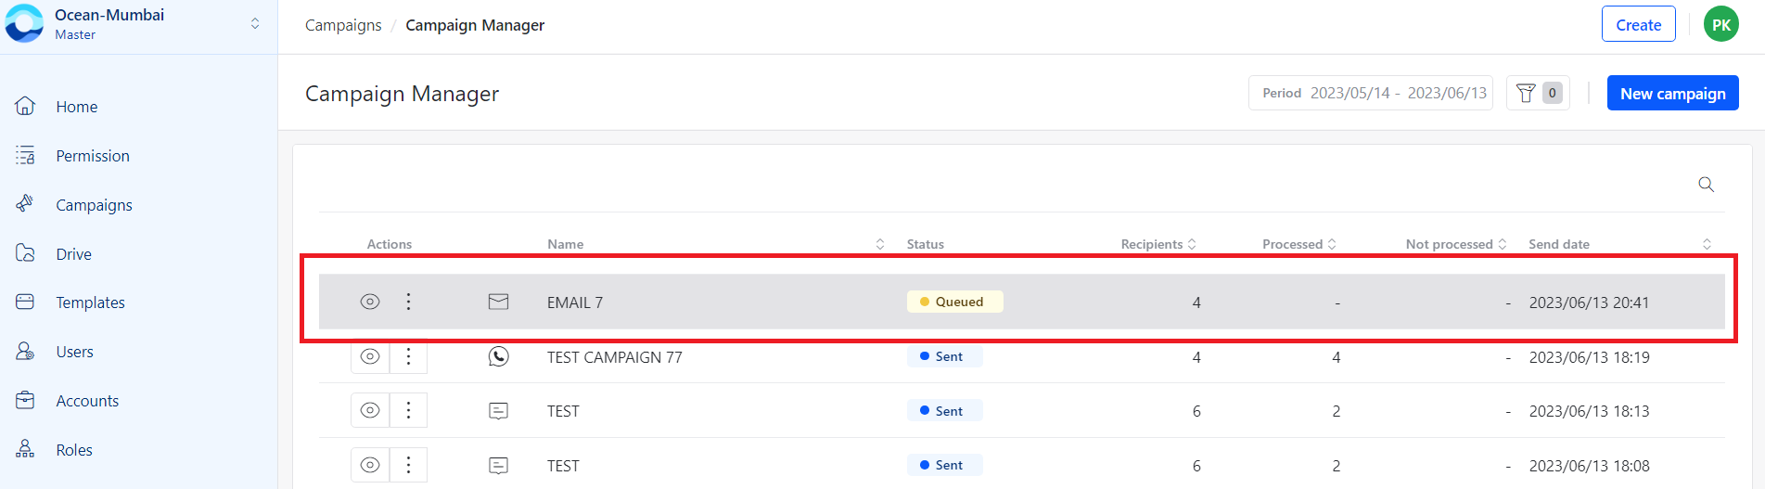Click the filter count badge showing 0
The image size is (1765, 489).
(x=1553, y=93)
